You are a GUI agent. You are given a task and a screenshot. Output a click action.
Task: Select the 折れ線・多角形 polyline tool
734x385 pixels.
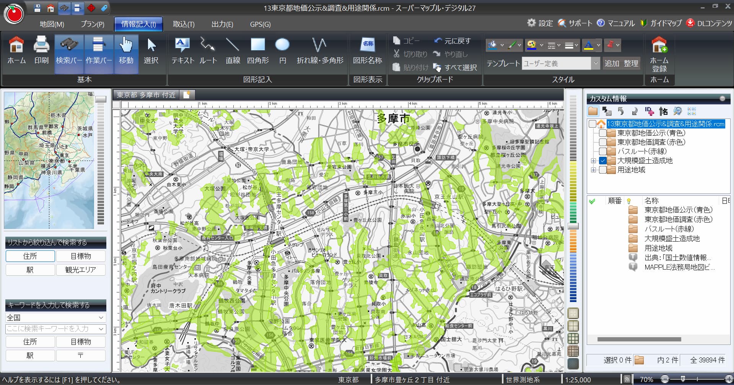pos(320,50)
